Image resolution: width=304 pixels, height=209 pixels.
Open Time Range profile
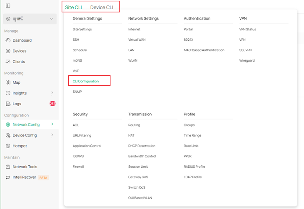click(192, 135)
